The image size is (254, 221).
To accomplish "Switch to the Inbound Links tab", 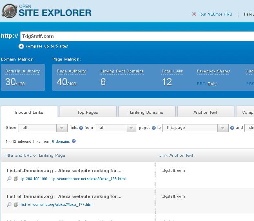I will click(29, 112).
